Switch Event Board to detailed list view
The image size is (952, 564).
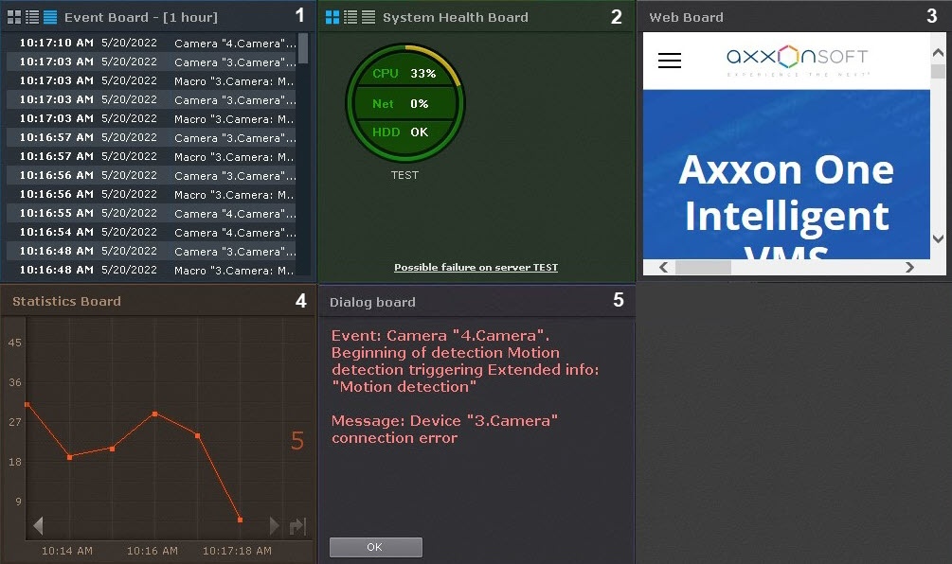pos(50,17)
